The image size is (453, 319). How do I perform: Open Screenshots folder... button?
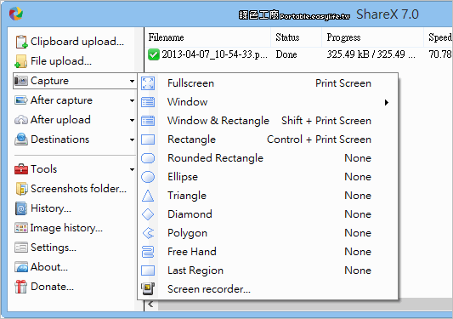coord(71,189)
